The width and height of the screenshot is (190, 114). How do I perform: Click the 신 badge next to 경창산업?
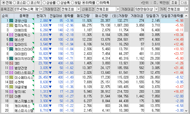(11, 20)
